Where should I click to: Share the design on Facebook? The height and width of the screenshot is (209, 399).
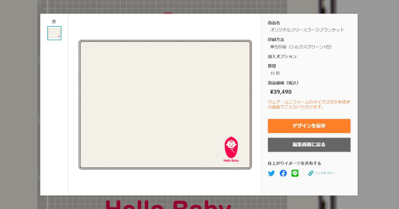(283, 173)
